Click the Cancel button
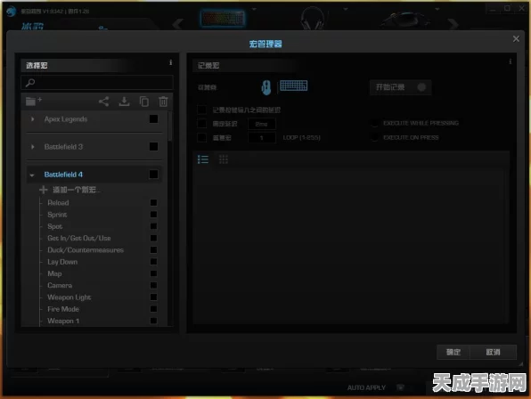 (493, 352)
